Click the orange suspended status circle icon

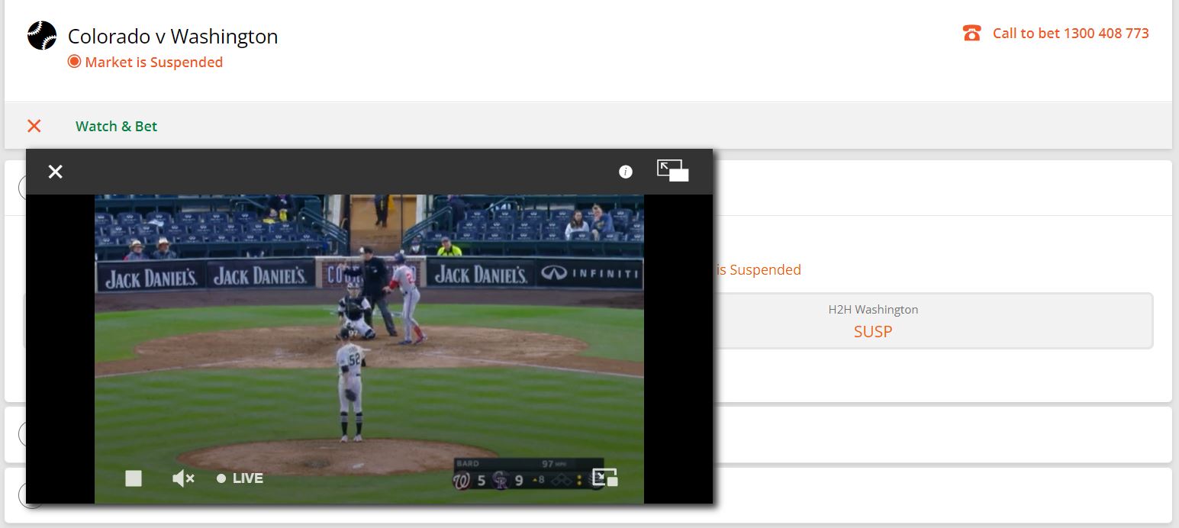[x=74, y=62]
